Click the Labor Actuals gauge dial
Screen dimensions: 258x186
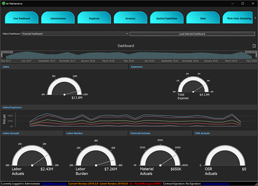(32, 156)
